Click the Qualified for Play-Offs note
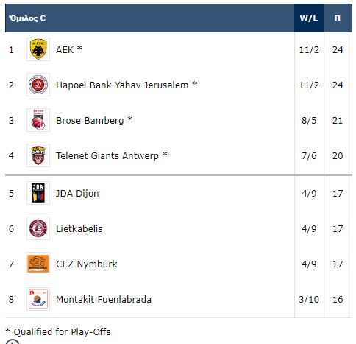356x344 pixels. point(58,332)
